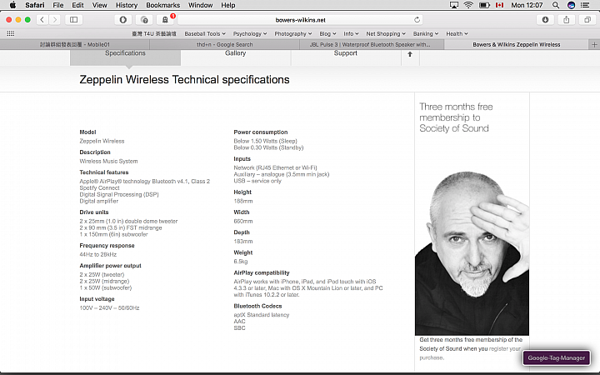Click the bowers-wilkins.net address field
Image resolution: width=600 pixels, height=375 pixels.
tap(300, 19)
